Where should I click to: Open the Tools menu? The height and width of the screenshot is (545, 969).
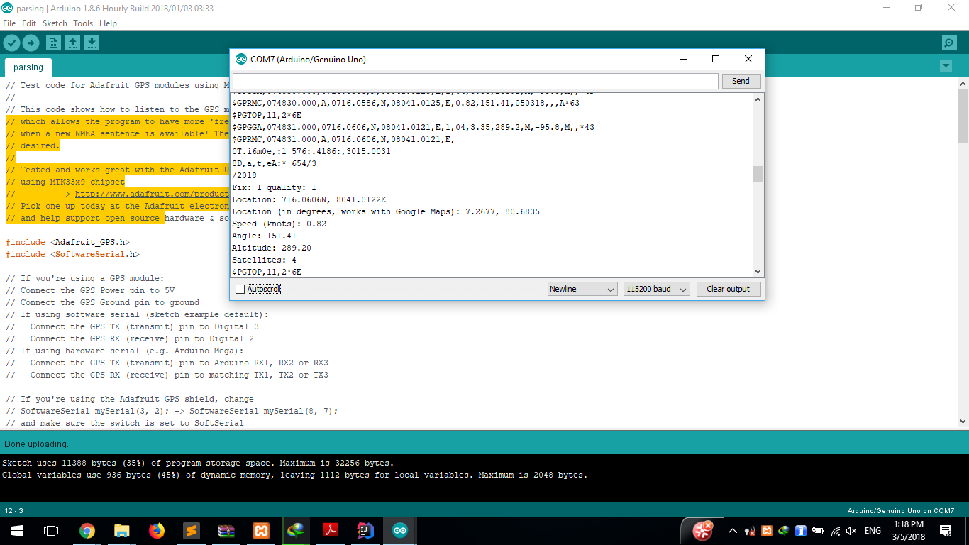click(x=83, y=23)
